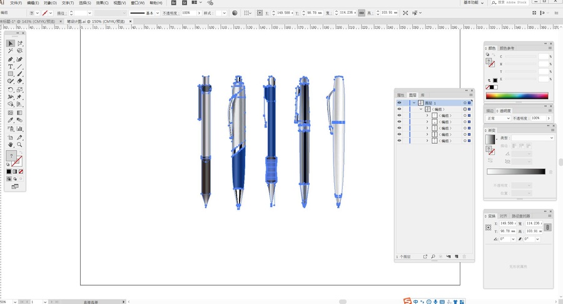Set fill/stroke to None in toolbox

coord(21,171)
